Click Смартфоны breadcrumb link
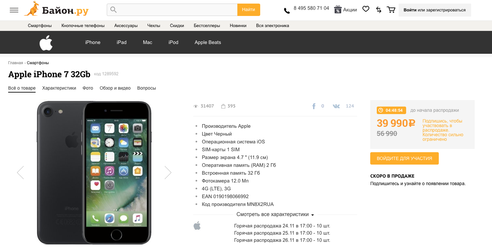492x248 pixels. (x=38, y=63)
